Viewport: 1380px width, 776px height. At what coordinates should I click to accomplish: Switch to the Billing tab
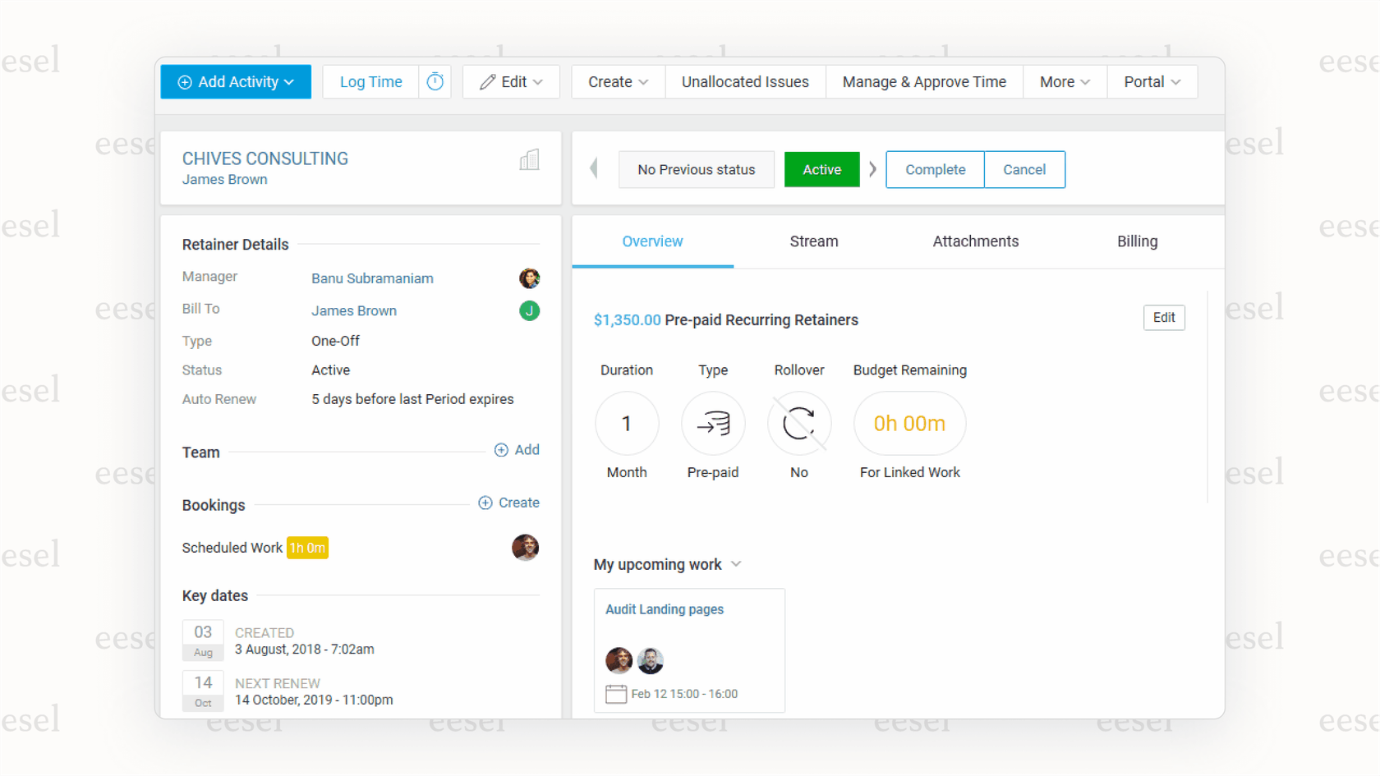1137,241
